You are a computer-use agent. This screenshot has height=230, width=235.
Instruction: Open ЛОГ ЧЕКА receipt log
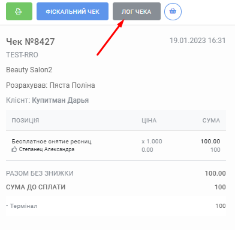tap(137, 11)
